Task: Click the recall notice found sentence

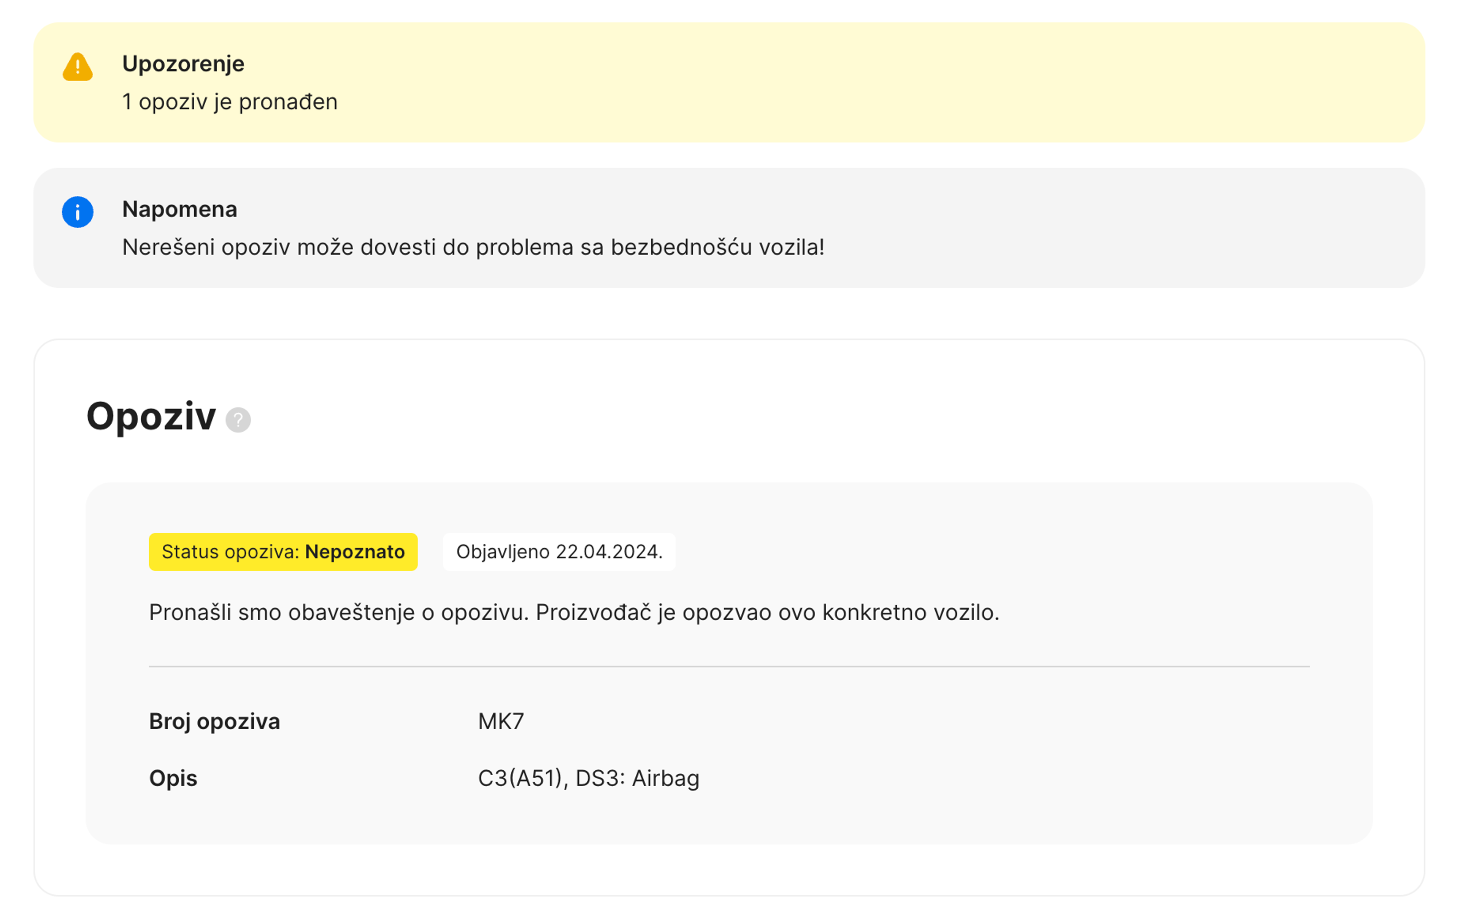Action: tap(574, 613)
